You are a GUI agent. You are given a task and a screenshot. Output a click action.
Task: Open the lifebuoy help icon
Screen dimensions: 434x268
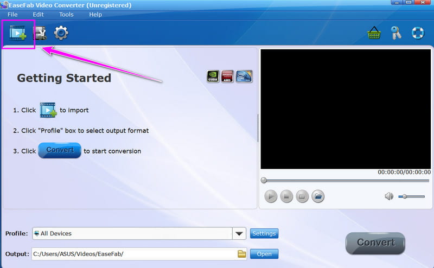pos(418,33)
